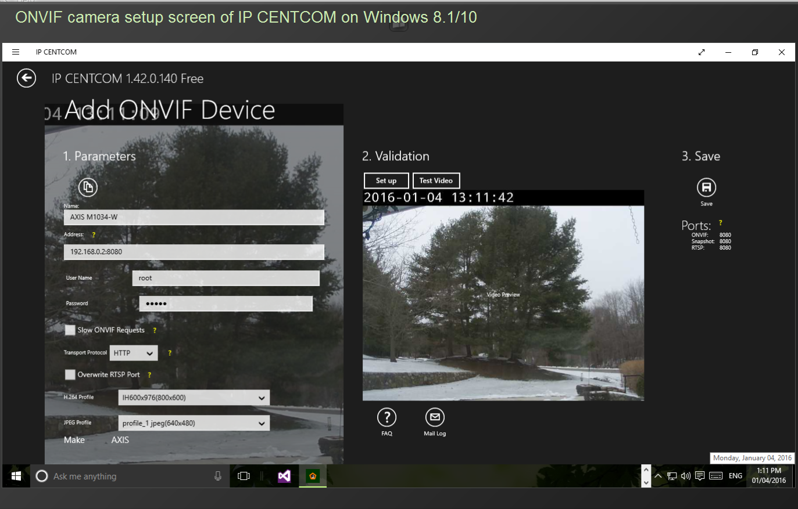This screenshot has height=509, width=798.
Task: Open Task View on the taskbar
Action: (x=244, y=476)
